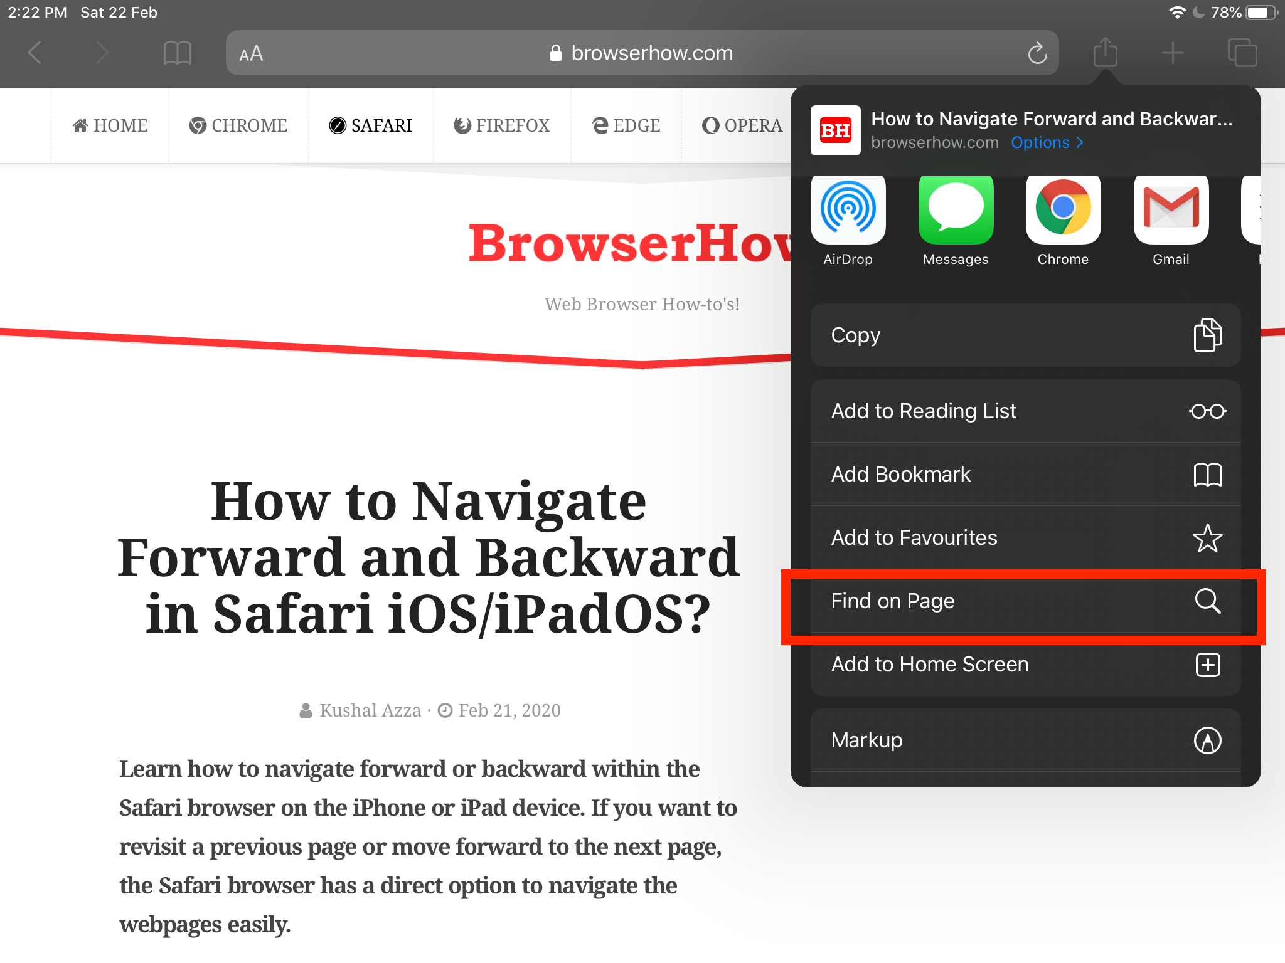This screenshot has width=1285, height=963.
Task: Choose Find on Page
Action: coord(1026,601)
